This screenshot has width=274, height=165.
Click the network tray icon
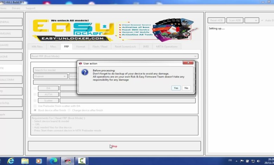click(253, 161)
